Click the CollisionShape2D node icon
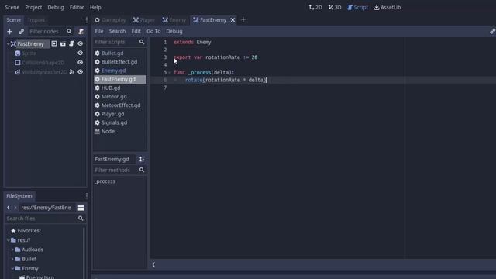 tap(18, 63)
